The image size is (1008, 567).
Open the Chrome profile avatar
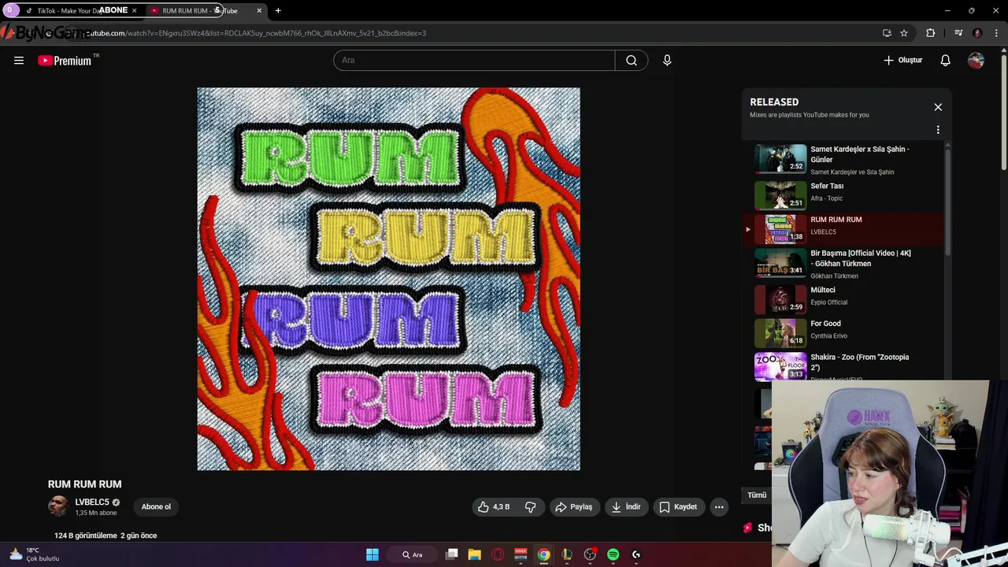pos(977,33)
